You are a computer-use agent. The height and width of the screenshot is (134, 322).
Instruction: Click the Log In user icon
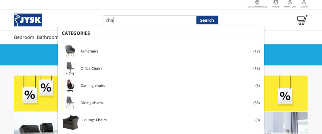point(304,2)
